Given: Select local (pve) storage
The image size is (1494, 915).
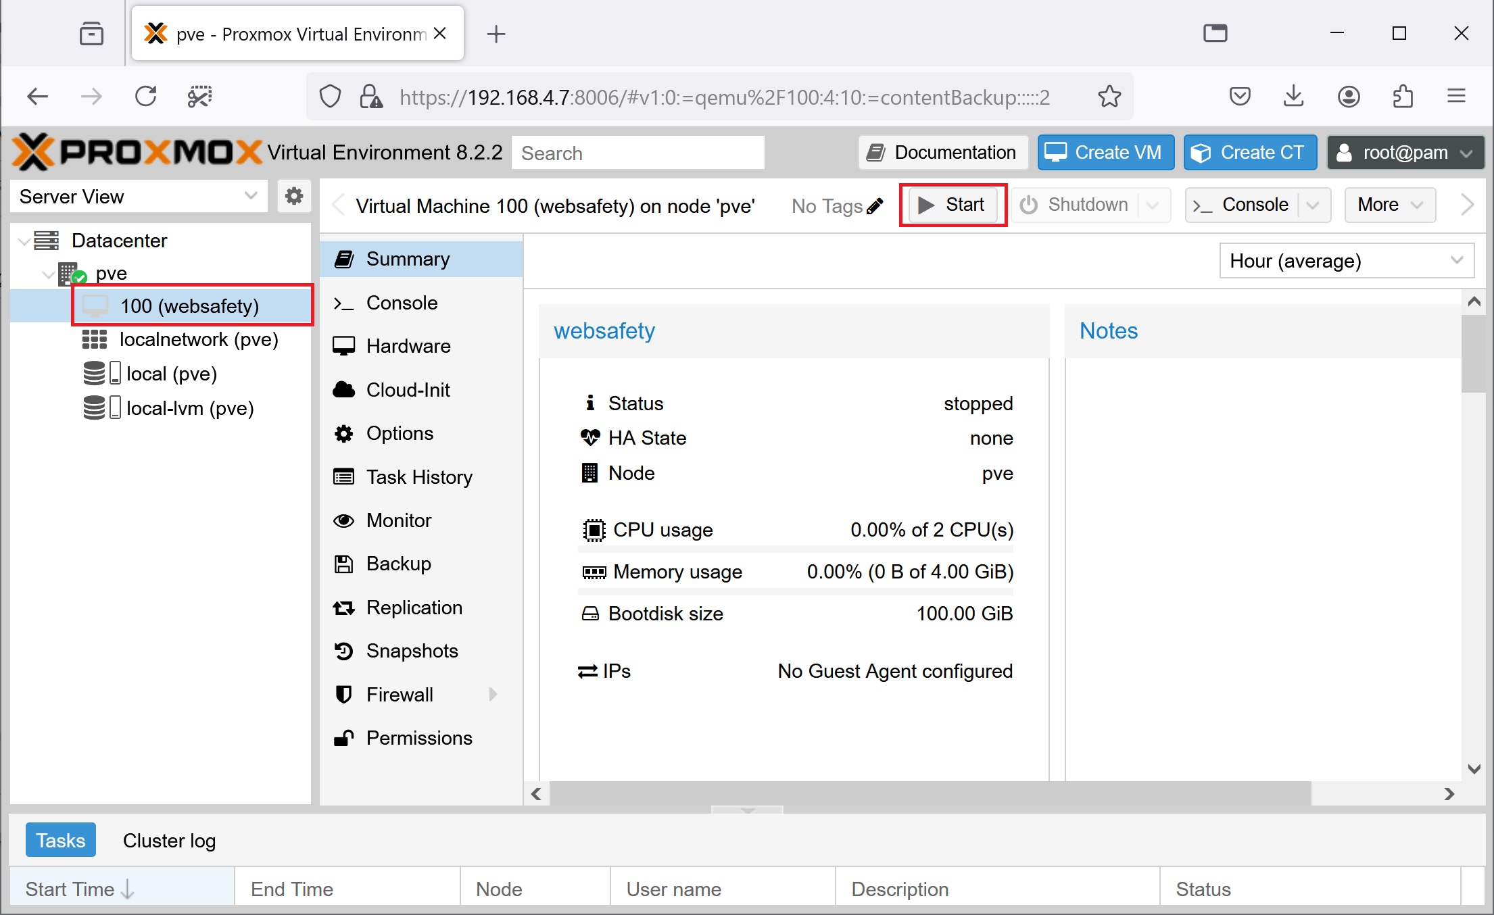Looking at the screenshot, I should click(171, 374).
